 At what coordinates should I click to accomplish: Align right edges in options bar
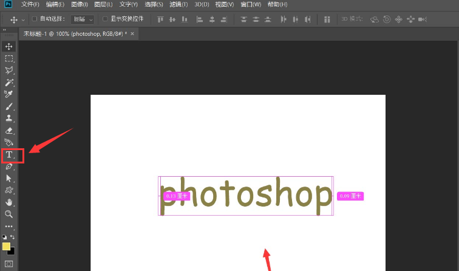pyautogui.click(x=224, y=19)
